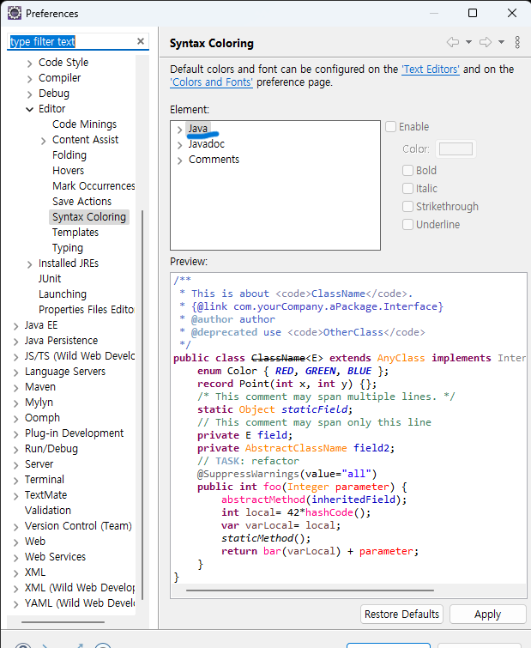Toggle the Strikethrough checkbox
The height and width of the screenshot is (648, 531).
408,206
